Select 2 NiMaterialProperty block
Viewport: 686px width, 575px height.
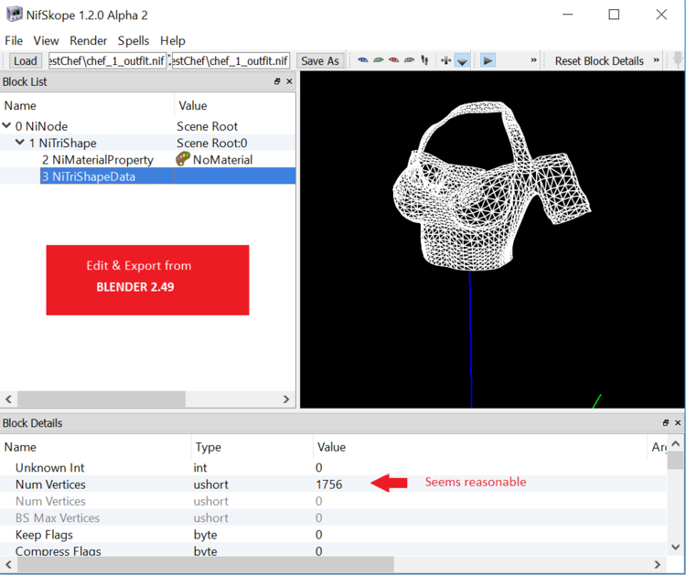[x=98, y=160]
